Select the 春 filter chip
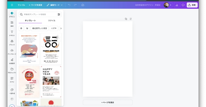Viewport: 206px width, 107px height. 21,28
